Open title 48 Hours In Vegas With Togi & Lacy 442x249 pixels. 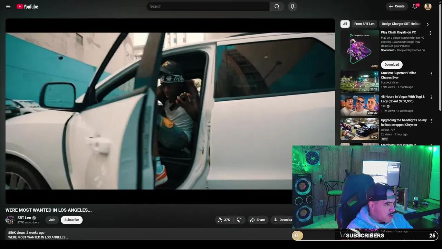[x=403, y=99]
